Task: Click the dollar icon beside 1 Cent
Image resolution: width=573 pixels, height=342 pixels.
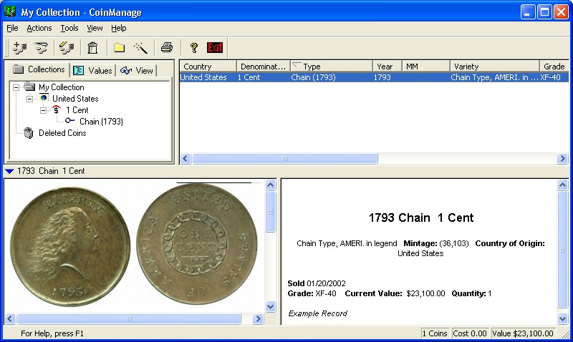Action: (57, 109)
